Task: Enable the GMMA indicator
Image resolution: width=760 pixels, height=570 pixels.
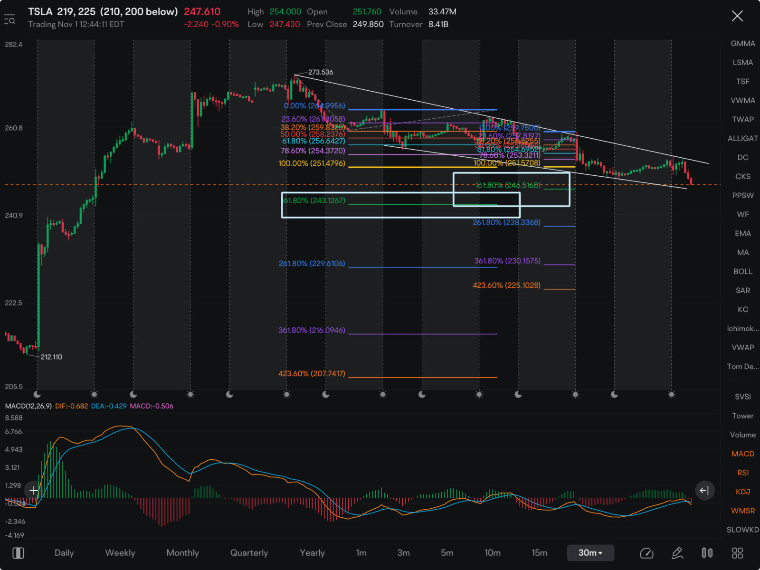Action: [743, 44]
